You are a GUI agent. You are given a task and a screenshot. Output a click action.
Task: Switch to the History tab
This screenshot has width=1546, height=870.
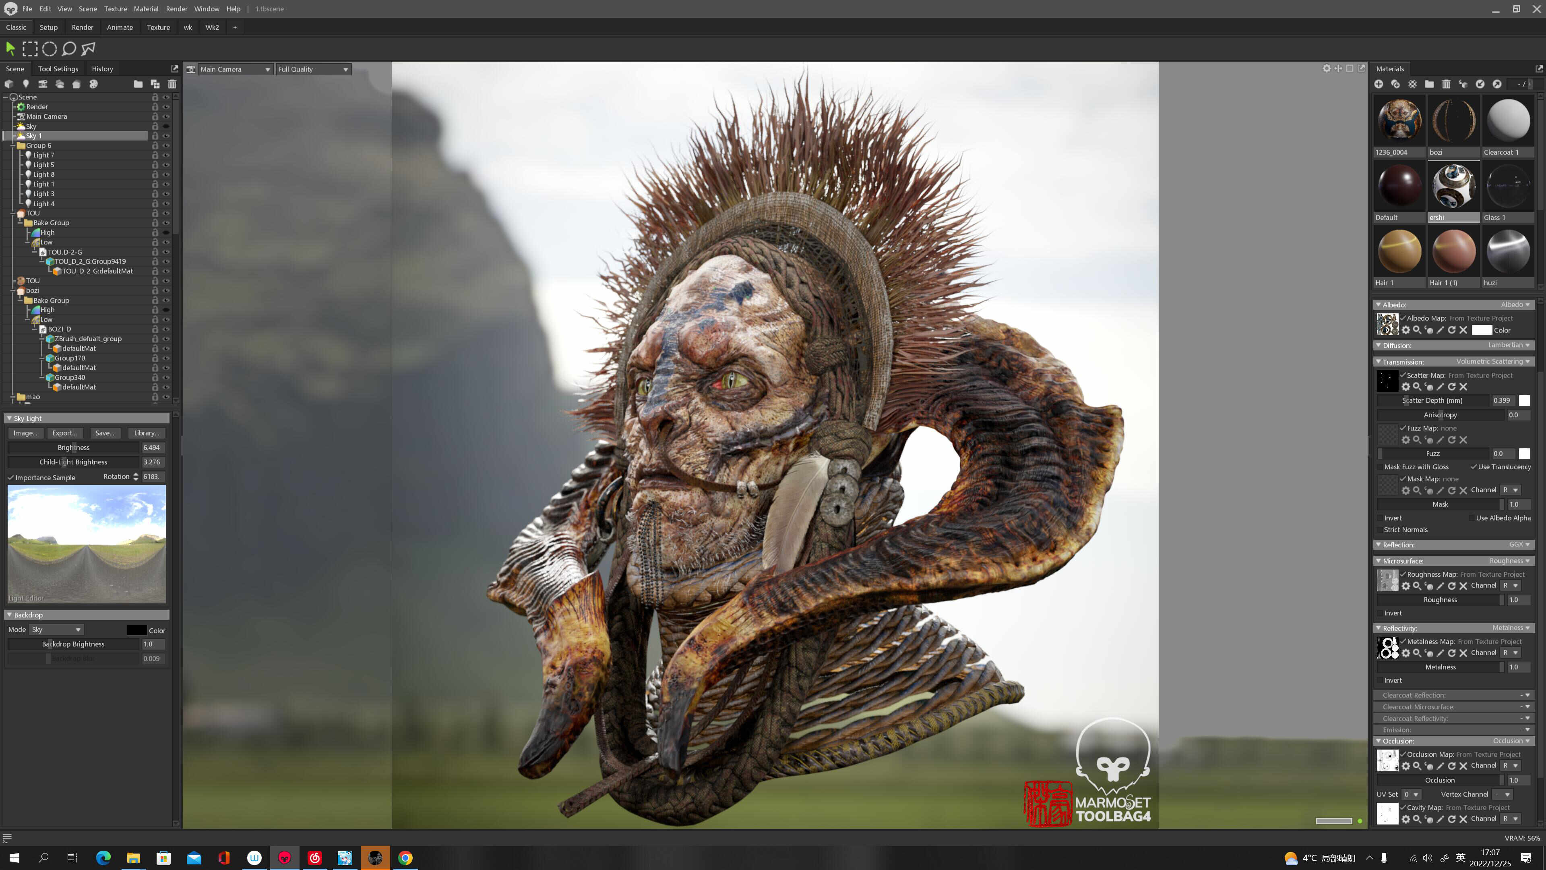[102, 69]
